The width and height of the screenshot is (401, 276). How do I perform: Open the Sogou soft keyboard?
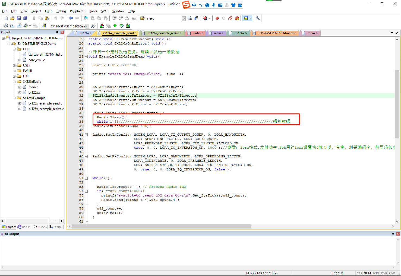[x=220, y=5]
